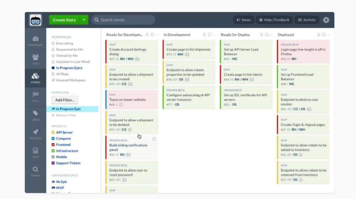This screenshot has height=199, width=356.
Task: Open Projects via the rocket icon
Action: 36,133
